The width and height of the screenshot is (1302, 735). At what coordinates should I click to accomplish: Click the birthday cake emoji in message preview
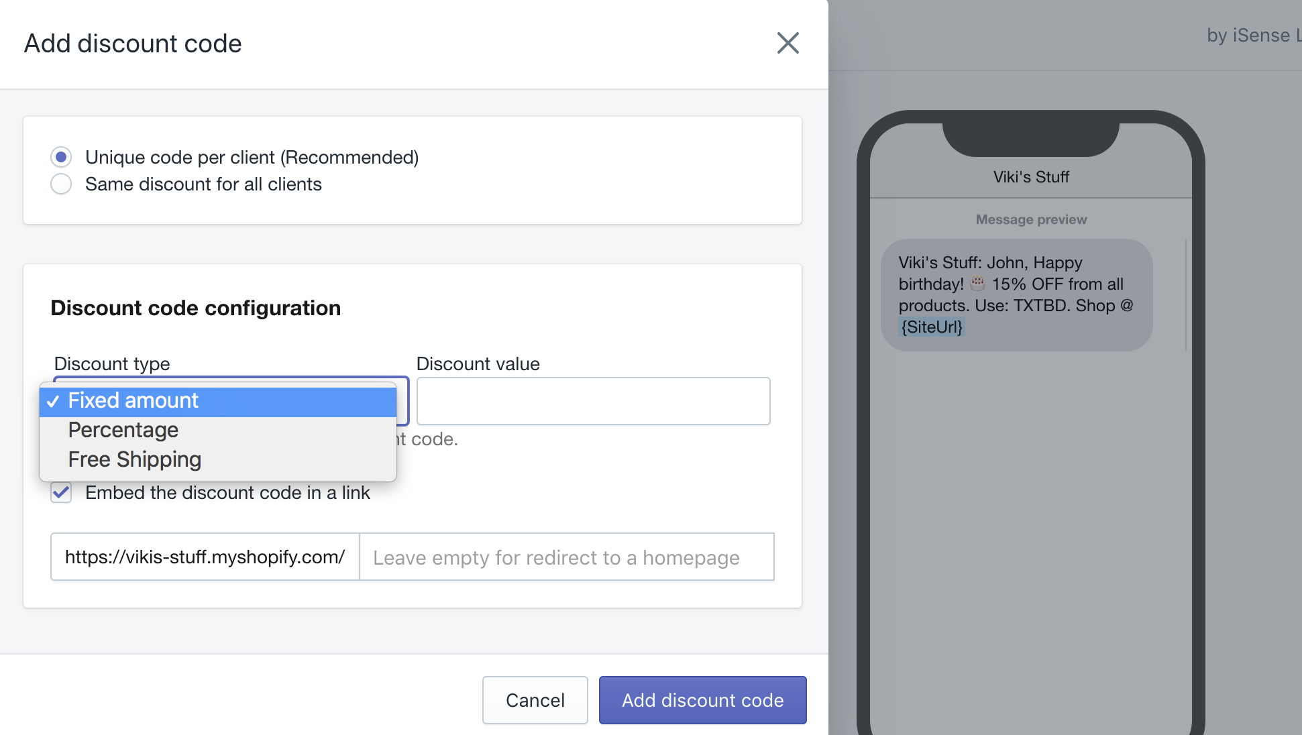pyautogui.click(x=977, y=284)
